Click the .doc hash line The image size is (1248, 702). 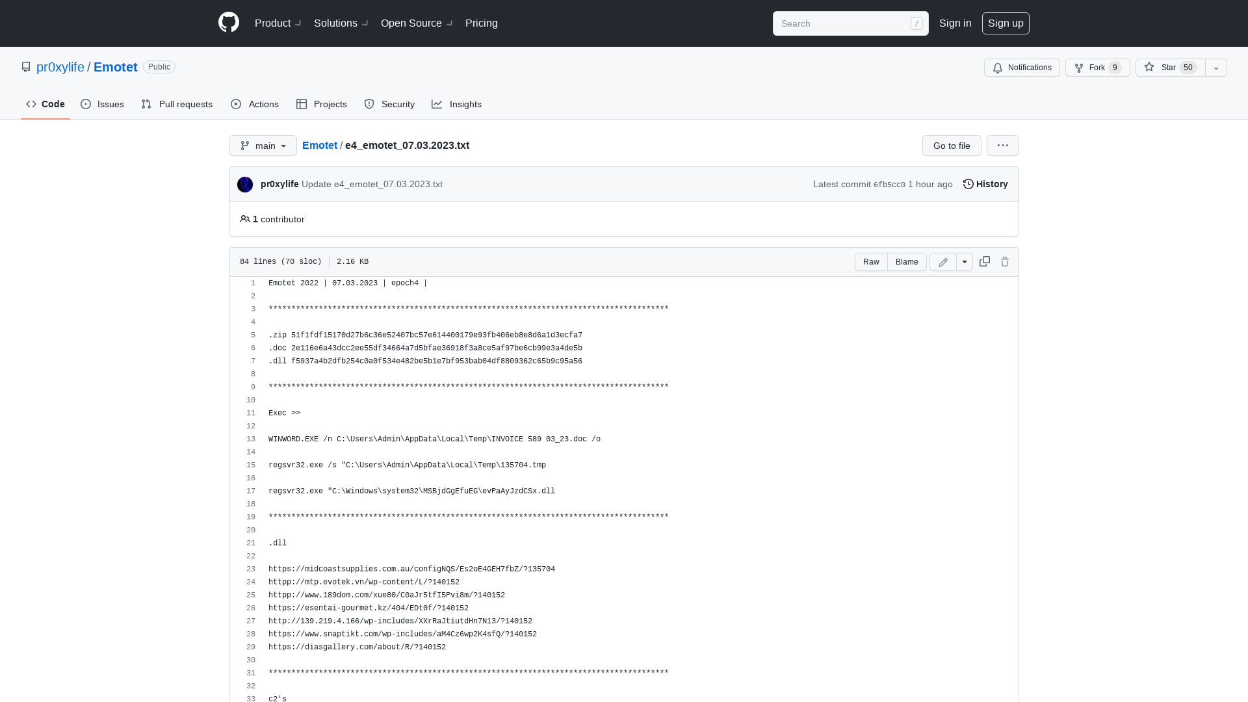point(425,348)
